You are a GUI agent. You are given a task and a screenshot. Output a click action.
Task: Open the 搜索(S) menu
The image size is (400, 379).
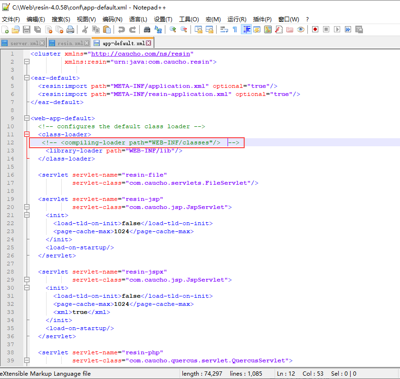pos(61,19)
